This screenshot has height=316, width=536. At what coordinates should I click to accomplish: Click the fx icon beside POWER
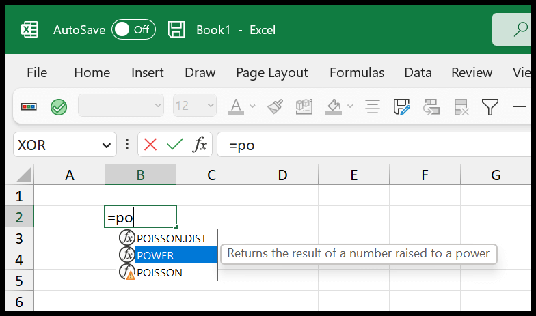[x=127, y=255]
